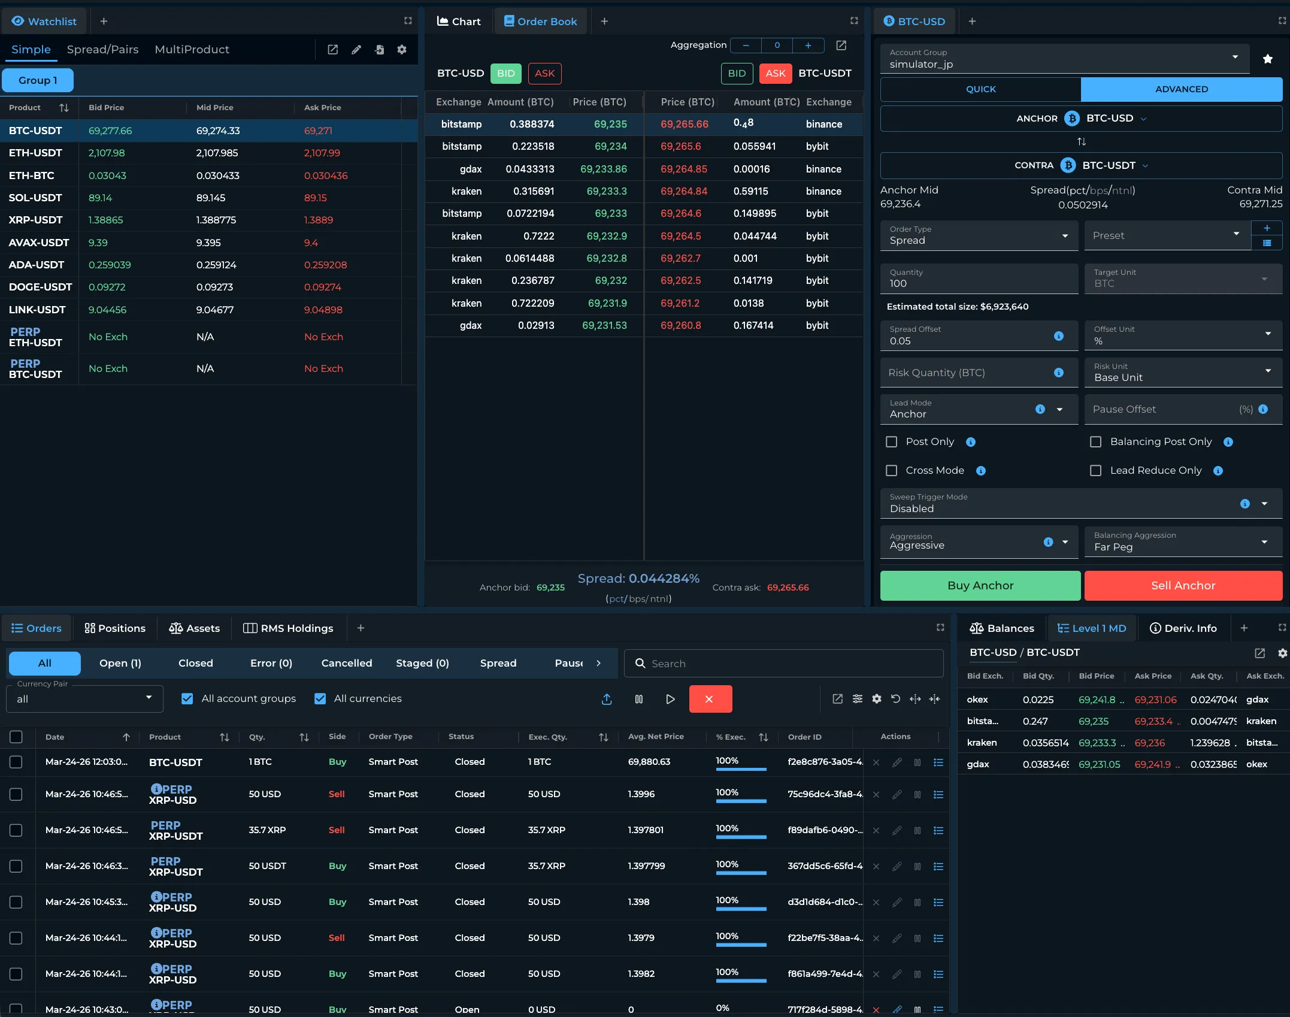Viewport: 1290px width, 1017px height.
Task: Open Account Group dropdown
Action: point(1064,59)
